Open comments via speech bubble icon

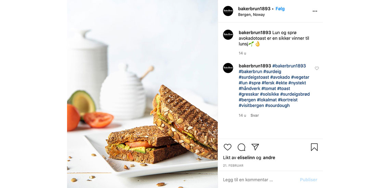tap(241, 147)
